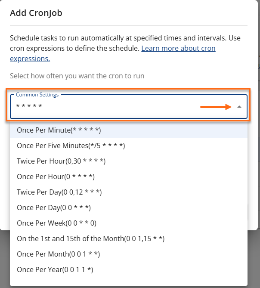Pick Once Per Week from dropdown
260x288 pixels.
point(57,223)
